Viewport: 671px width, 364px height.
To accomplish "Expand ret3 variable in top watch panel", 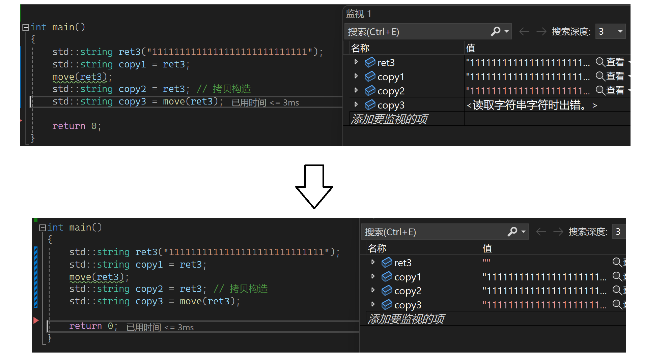I will tap(356, 62).
